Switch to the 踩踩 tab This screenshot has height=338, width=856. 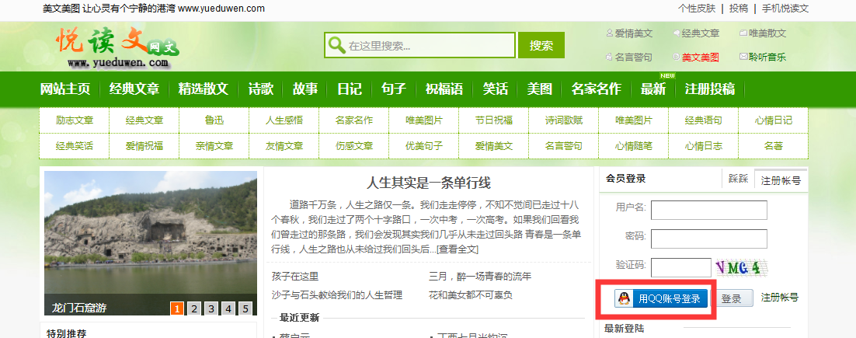coord(738,179)
